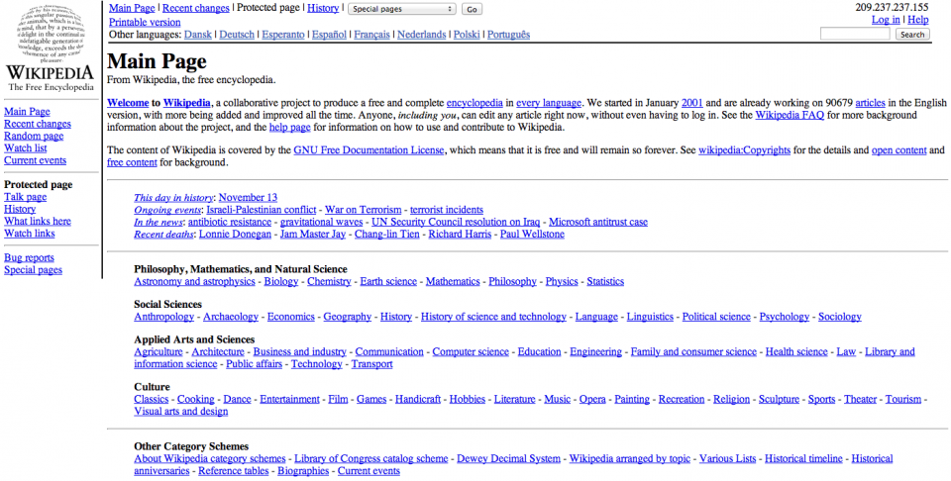Open the Paul Wellstone link
Image resolution: width=951 pixels, height=481 pixels.
532,234
